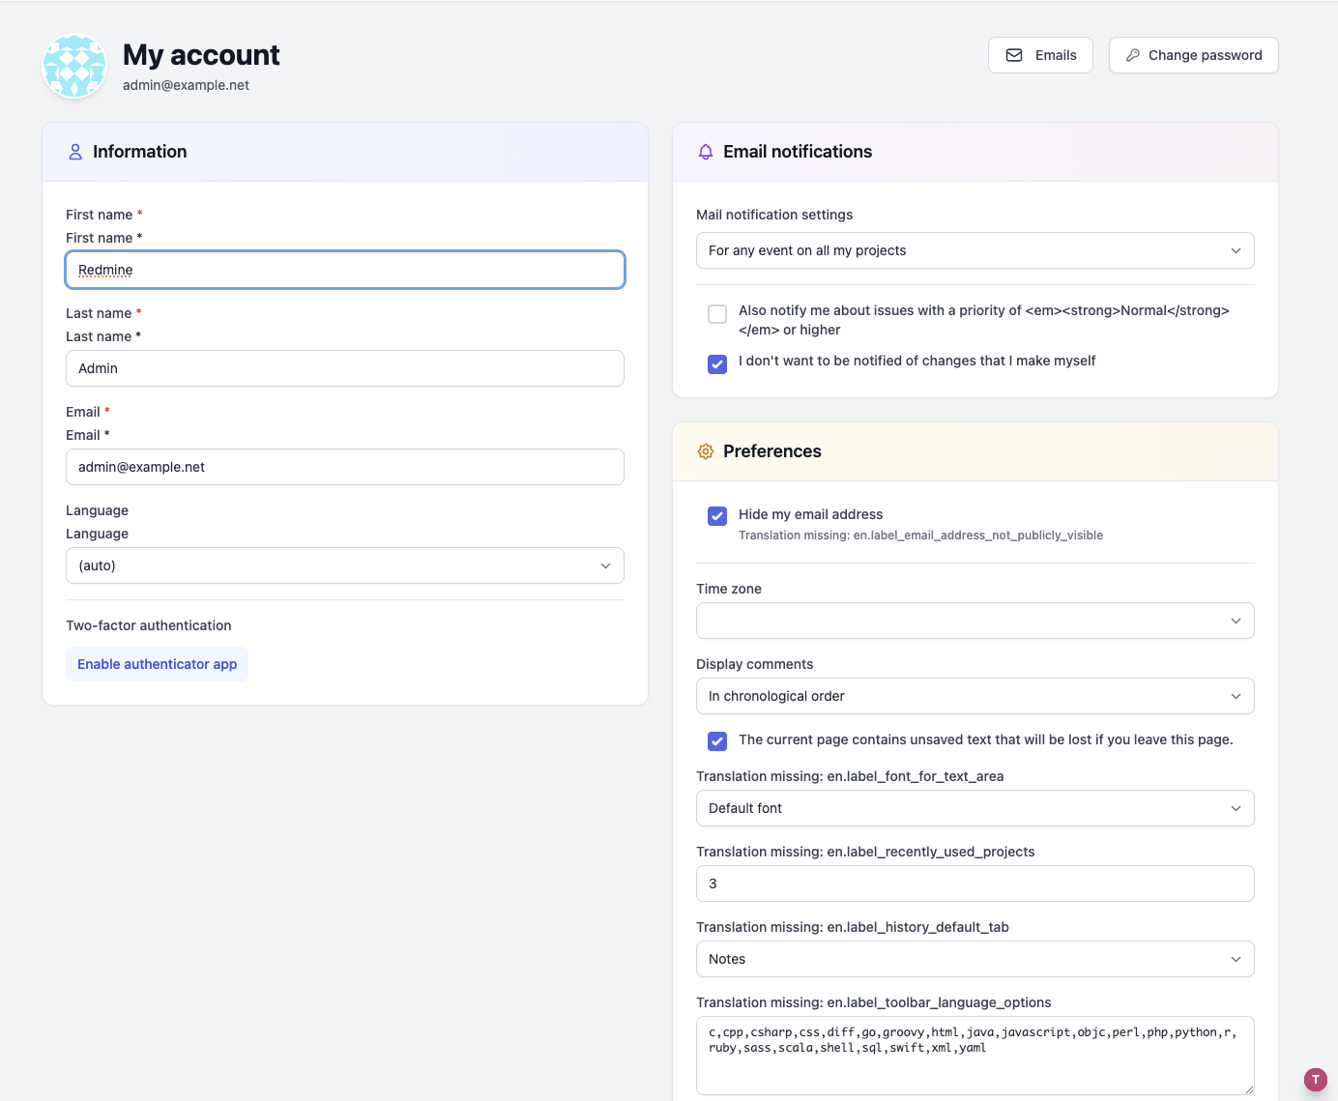Image resolution: width=1338 pixels, height=1101 pixels.
Task: Click the Preferences heading text
Action: click(772, 451)
